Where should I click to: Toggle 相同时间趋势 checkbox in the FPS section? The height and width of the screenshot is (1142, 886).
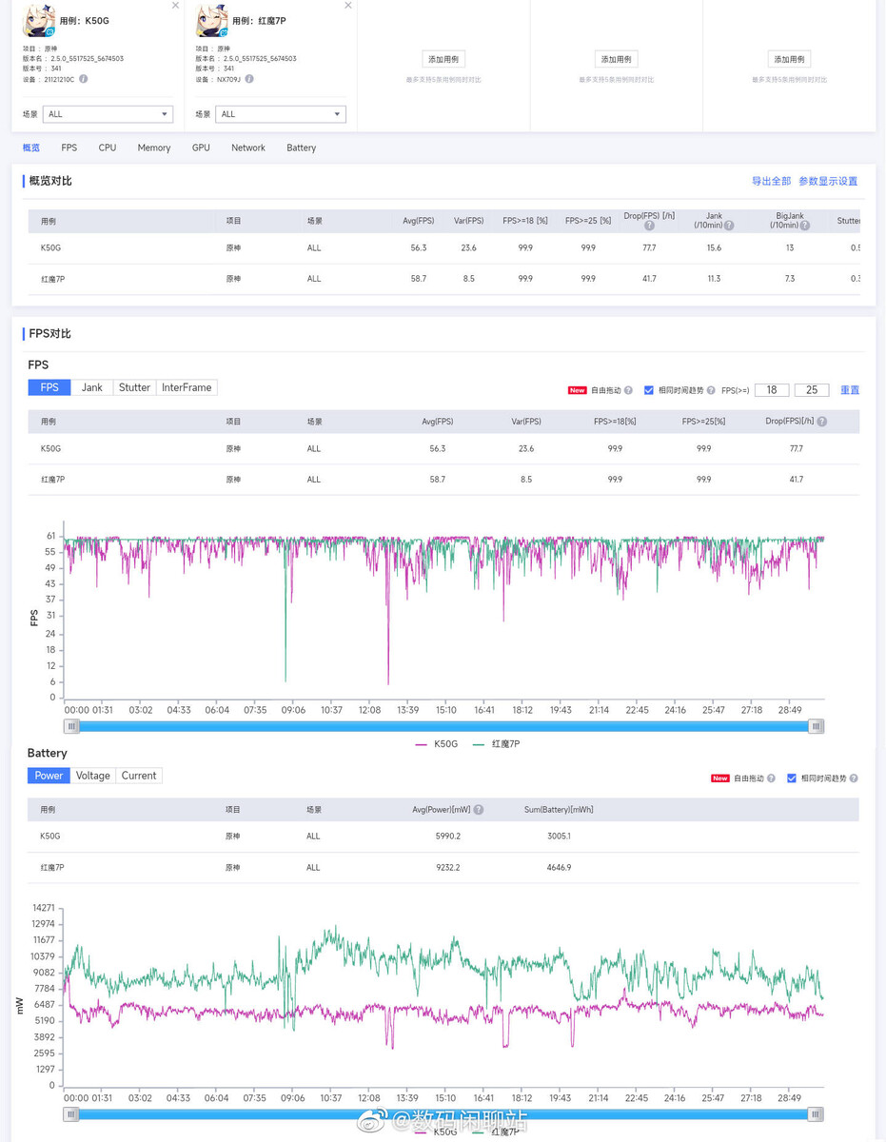coord(649,390)
